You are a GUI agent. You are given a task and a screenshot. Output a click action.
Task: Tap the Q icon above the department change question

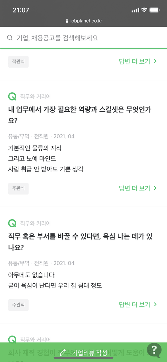12,223
